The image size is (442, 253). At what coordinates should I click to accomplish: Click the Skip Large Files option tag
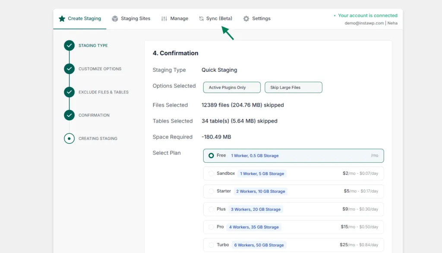[x=294, y=87]
